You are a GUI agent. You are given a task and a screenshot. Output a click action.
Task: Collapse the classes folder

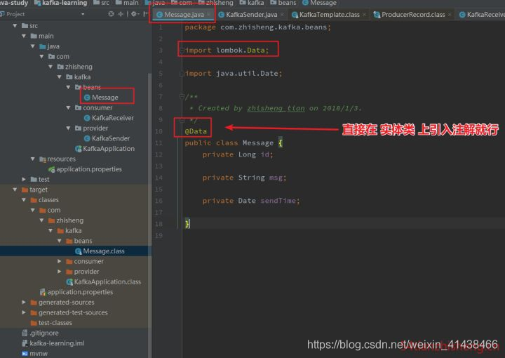click(x=24, y=200)
